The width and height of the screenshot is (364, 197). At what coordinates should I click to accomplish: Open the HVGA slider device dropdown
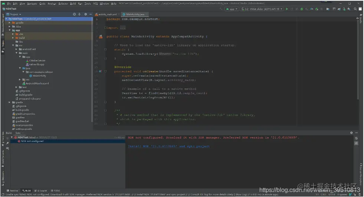pyautogui.click(x=262, y=9)
